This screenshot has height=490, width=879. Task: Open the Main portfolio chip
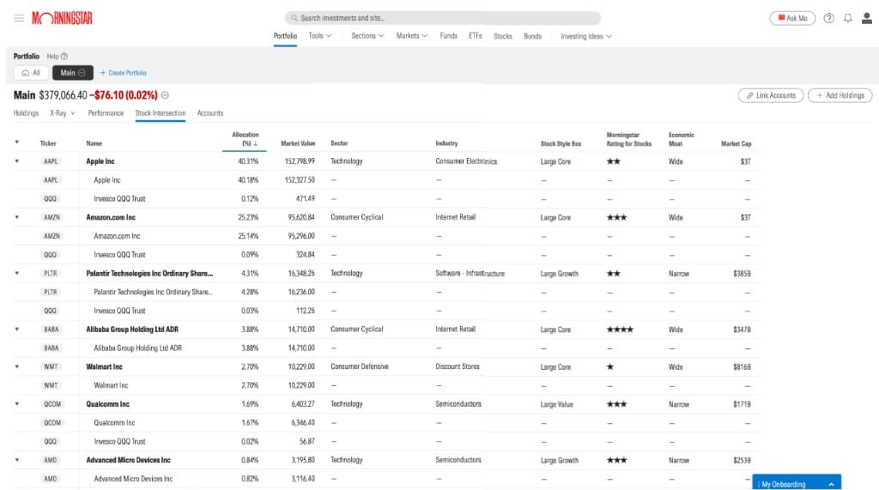tap(73, 73)
